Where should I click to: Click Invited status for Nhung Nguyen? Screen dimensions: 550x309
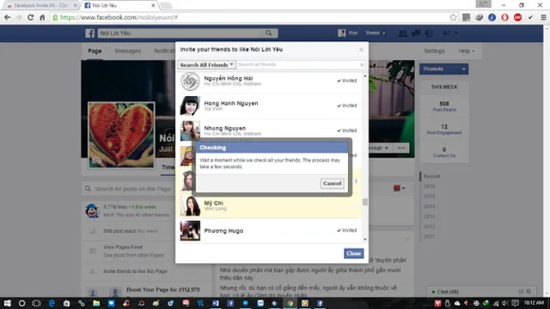(x=347, y=130)
